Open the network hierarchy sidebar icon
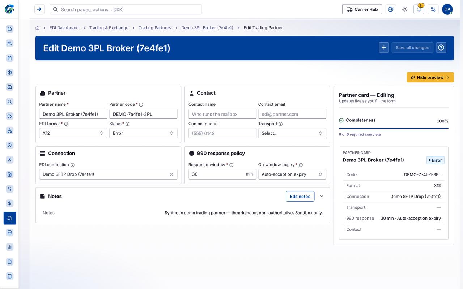 pyautogui.click(x=10, y=130)
